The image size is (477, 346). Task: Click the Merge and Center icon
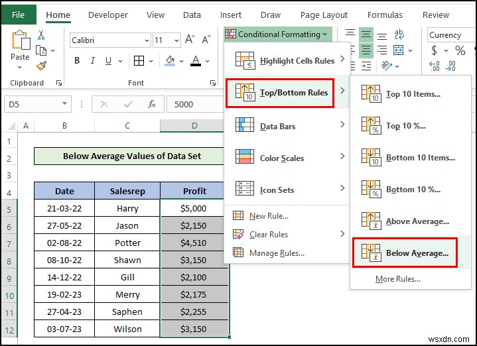tap(398, 50)
